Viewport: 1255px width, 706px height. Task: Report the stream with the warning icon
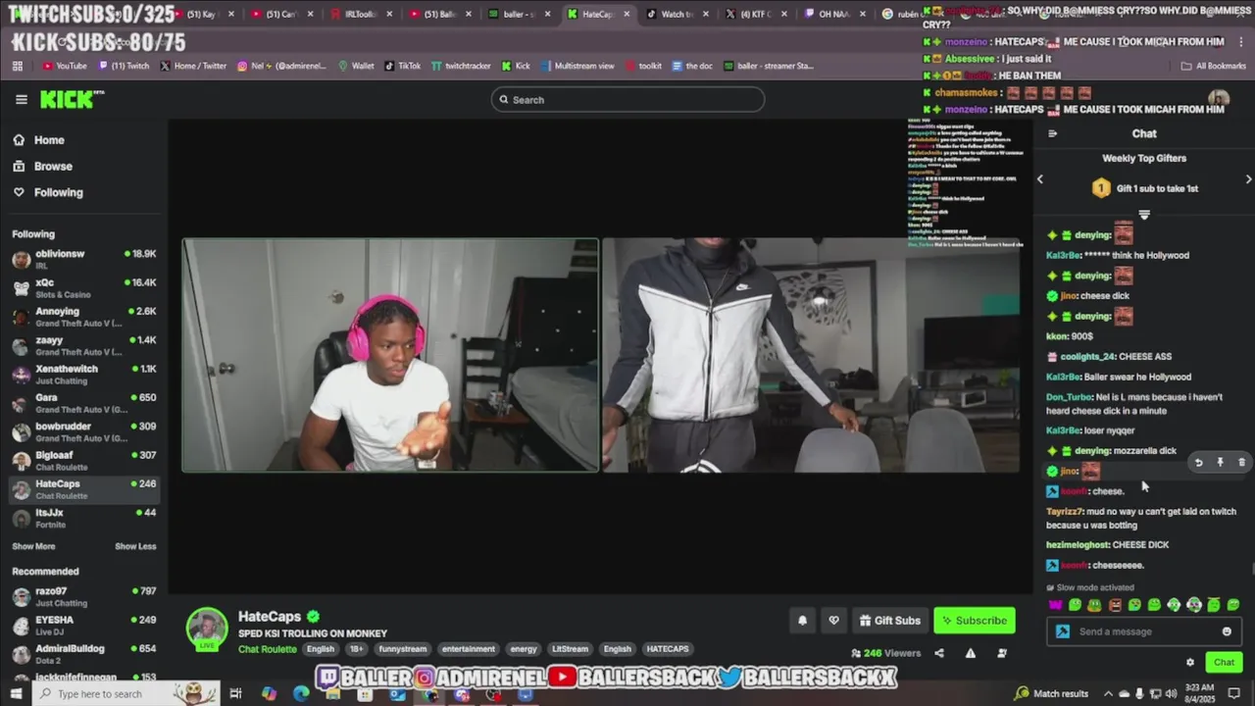[970, 653]
